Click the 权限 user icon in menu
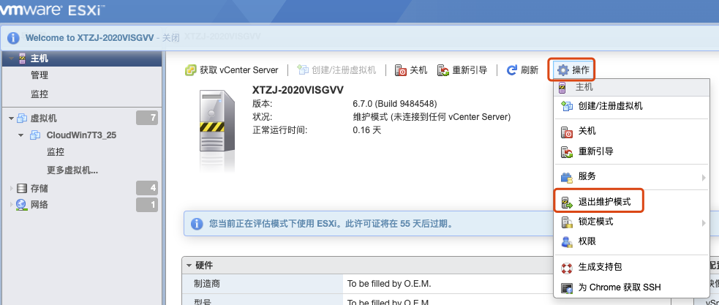This screenshot has height=305, width=719. (567, 241)
